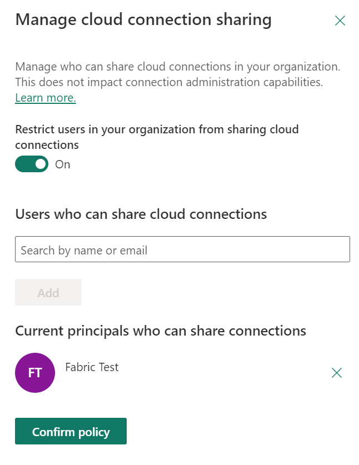Select the remove icon on the Fabric Test row
The image size is (359, 465).
(x=337, y=373)
